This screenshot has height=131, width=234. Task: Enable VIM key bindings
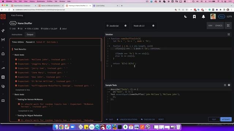pyautogui.click(x=210, y=25)
